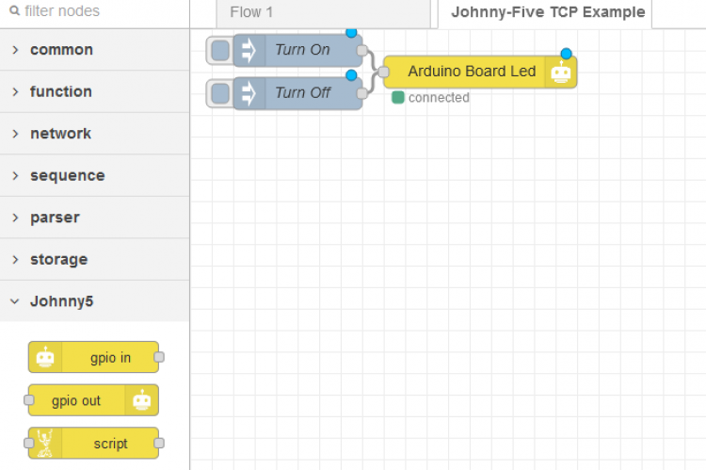Image resolution: width=706 pixels, height=470 pixels.
Task: Click the green connected status indicator
Action: [x=398, y=97]
